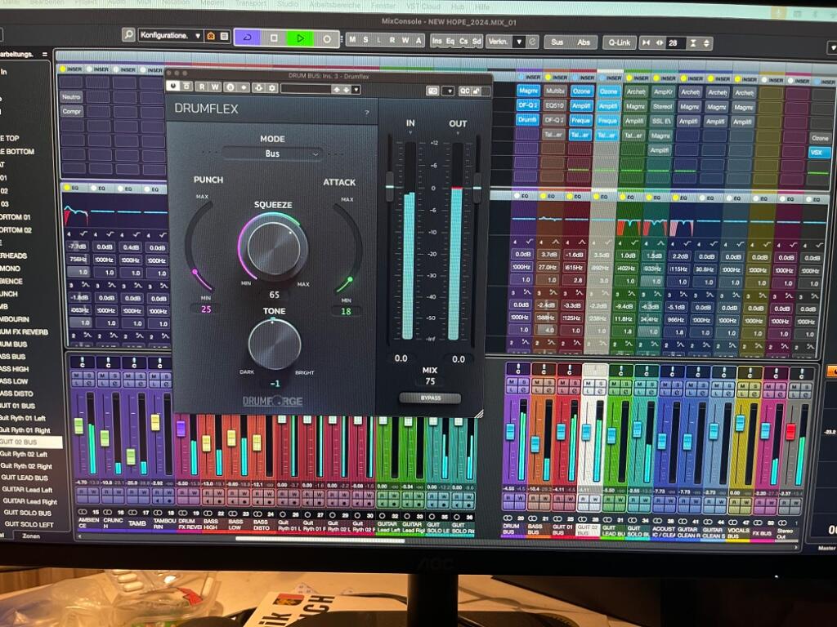Select the SSL insert slot
This screenshot has height=627, width=837.
(x=662, y=121)
